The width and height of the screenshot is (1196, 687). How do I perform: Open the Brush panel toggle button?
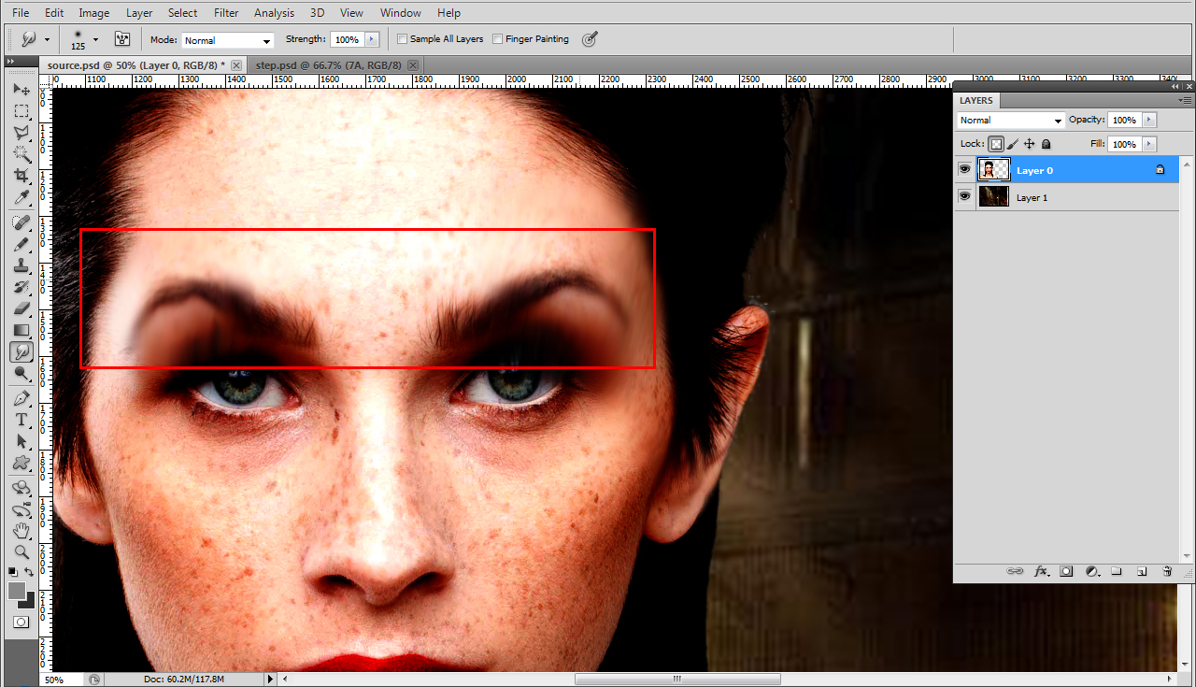pyautogui.click(x=122, y=39)
